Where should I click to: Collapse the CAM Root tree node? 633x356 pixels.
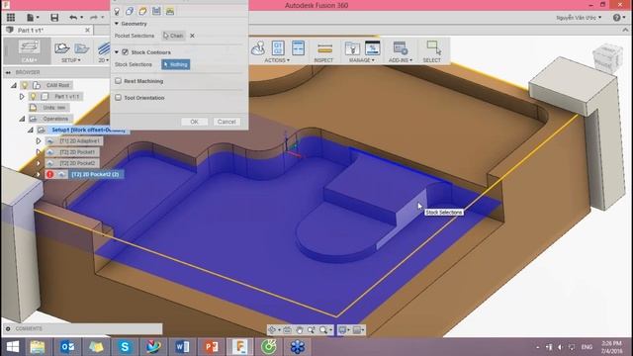tap(14, 85)
